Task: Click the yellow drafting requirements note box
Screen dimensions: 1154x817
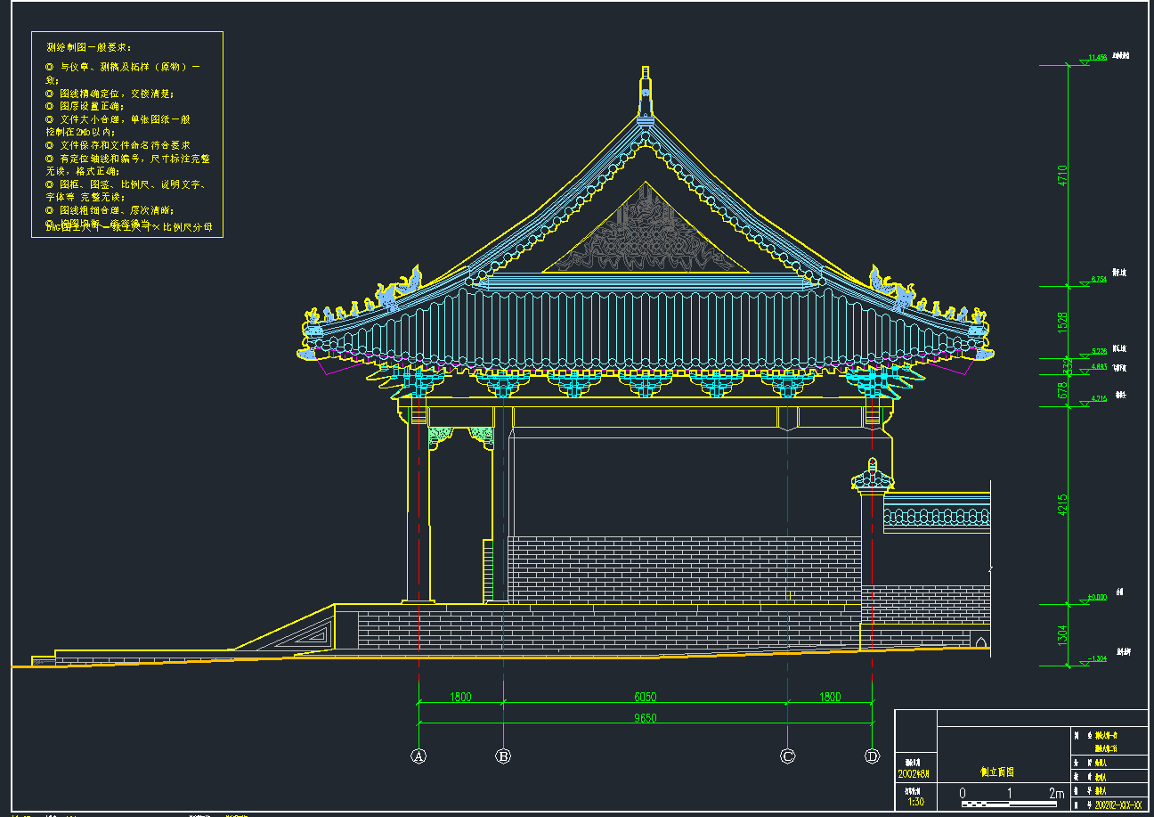Action: 127,135
